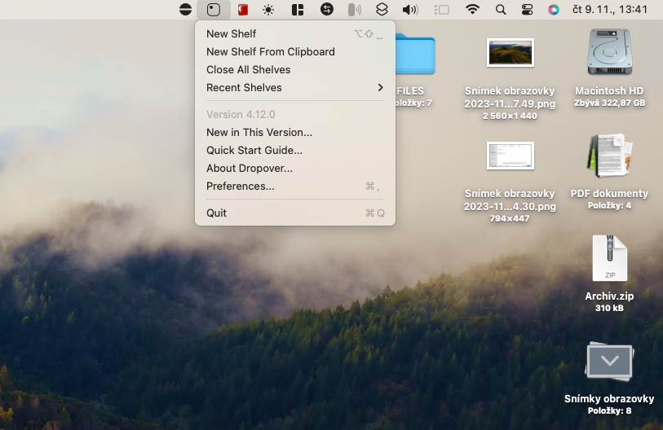Select the Archiv.zip file icon
This screenshot has width=663, height=430.
(609, 258)
